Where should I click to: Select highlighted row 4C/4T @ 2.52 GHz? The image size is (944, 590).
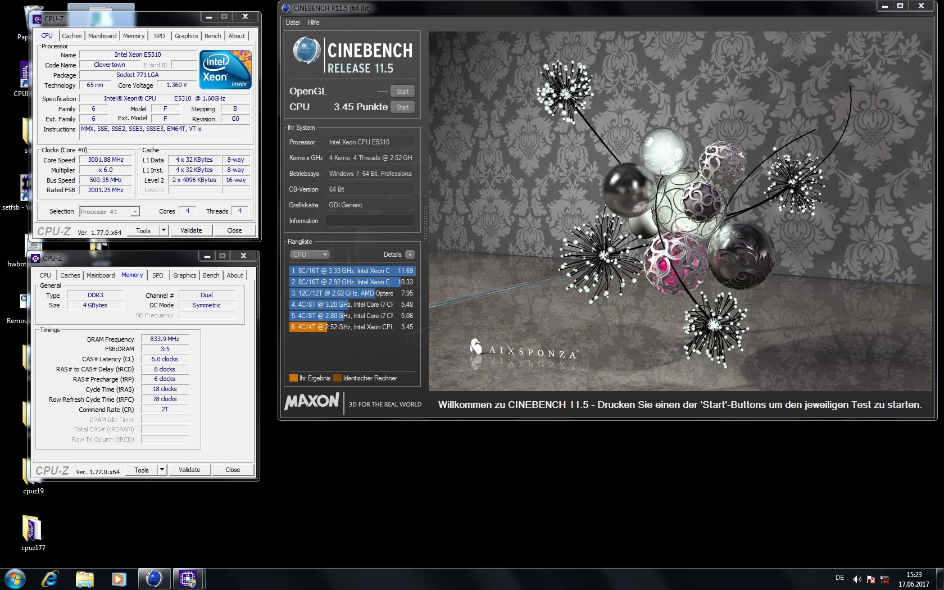pos(352,327)
